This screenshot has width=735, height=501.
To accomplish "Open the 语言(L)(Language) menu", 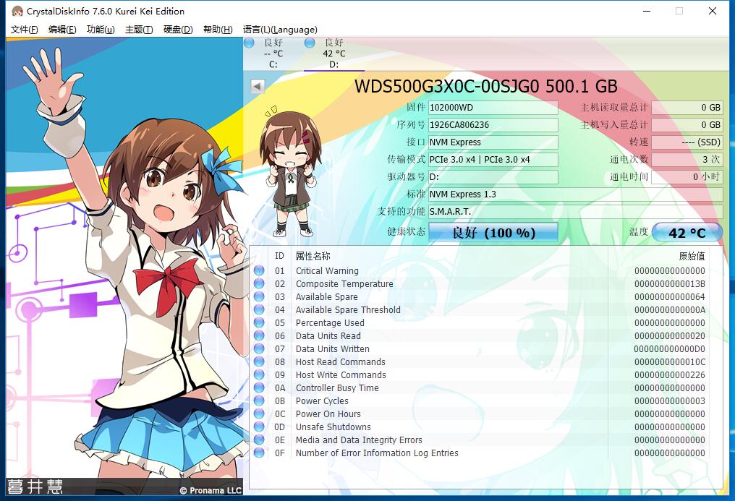I will pos(280,30).
